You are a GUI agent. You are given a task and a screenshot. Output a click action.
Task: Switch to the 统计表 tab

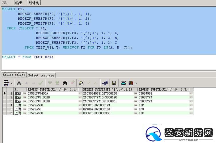[35, 3]
